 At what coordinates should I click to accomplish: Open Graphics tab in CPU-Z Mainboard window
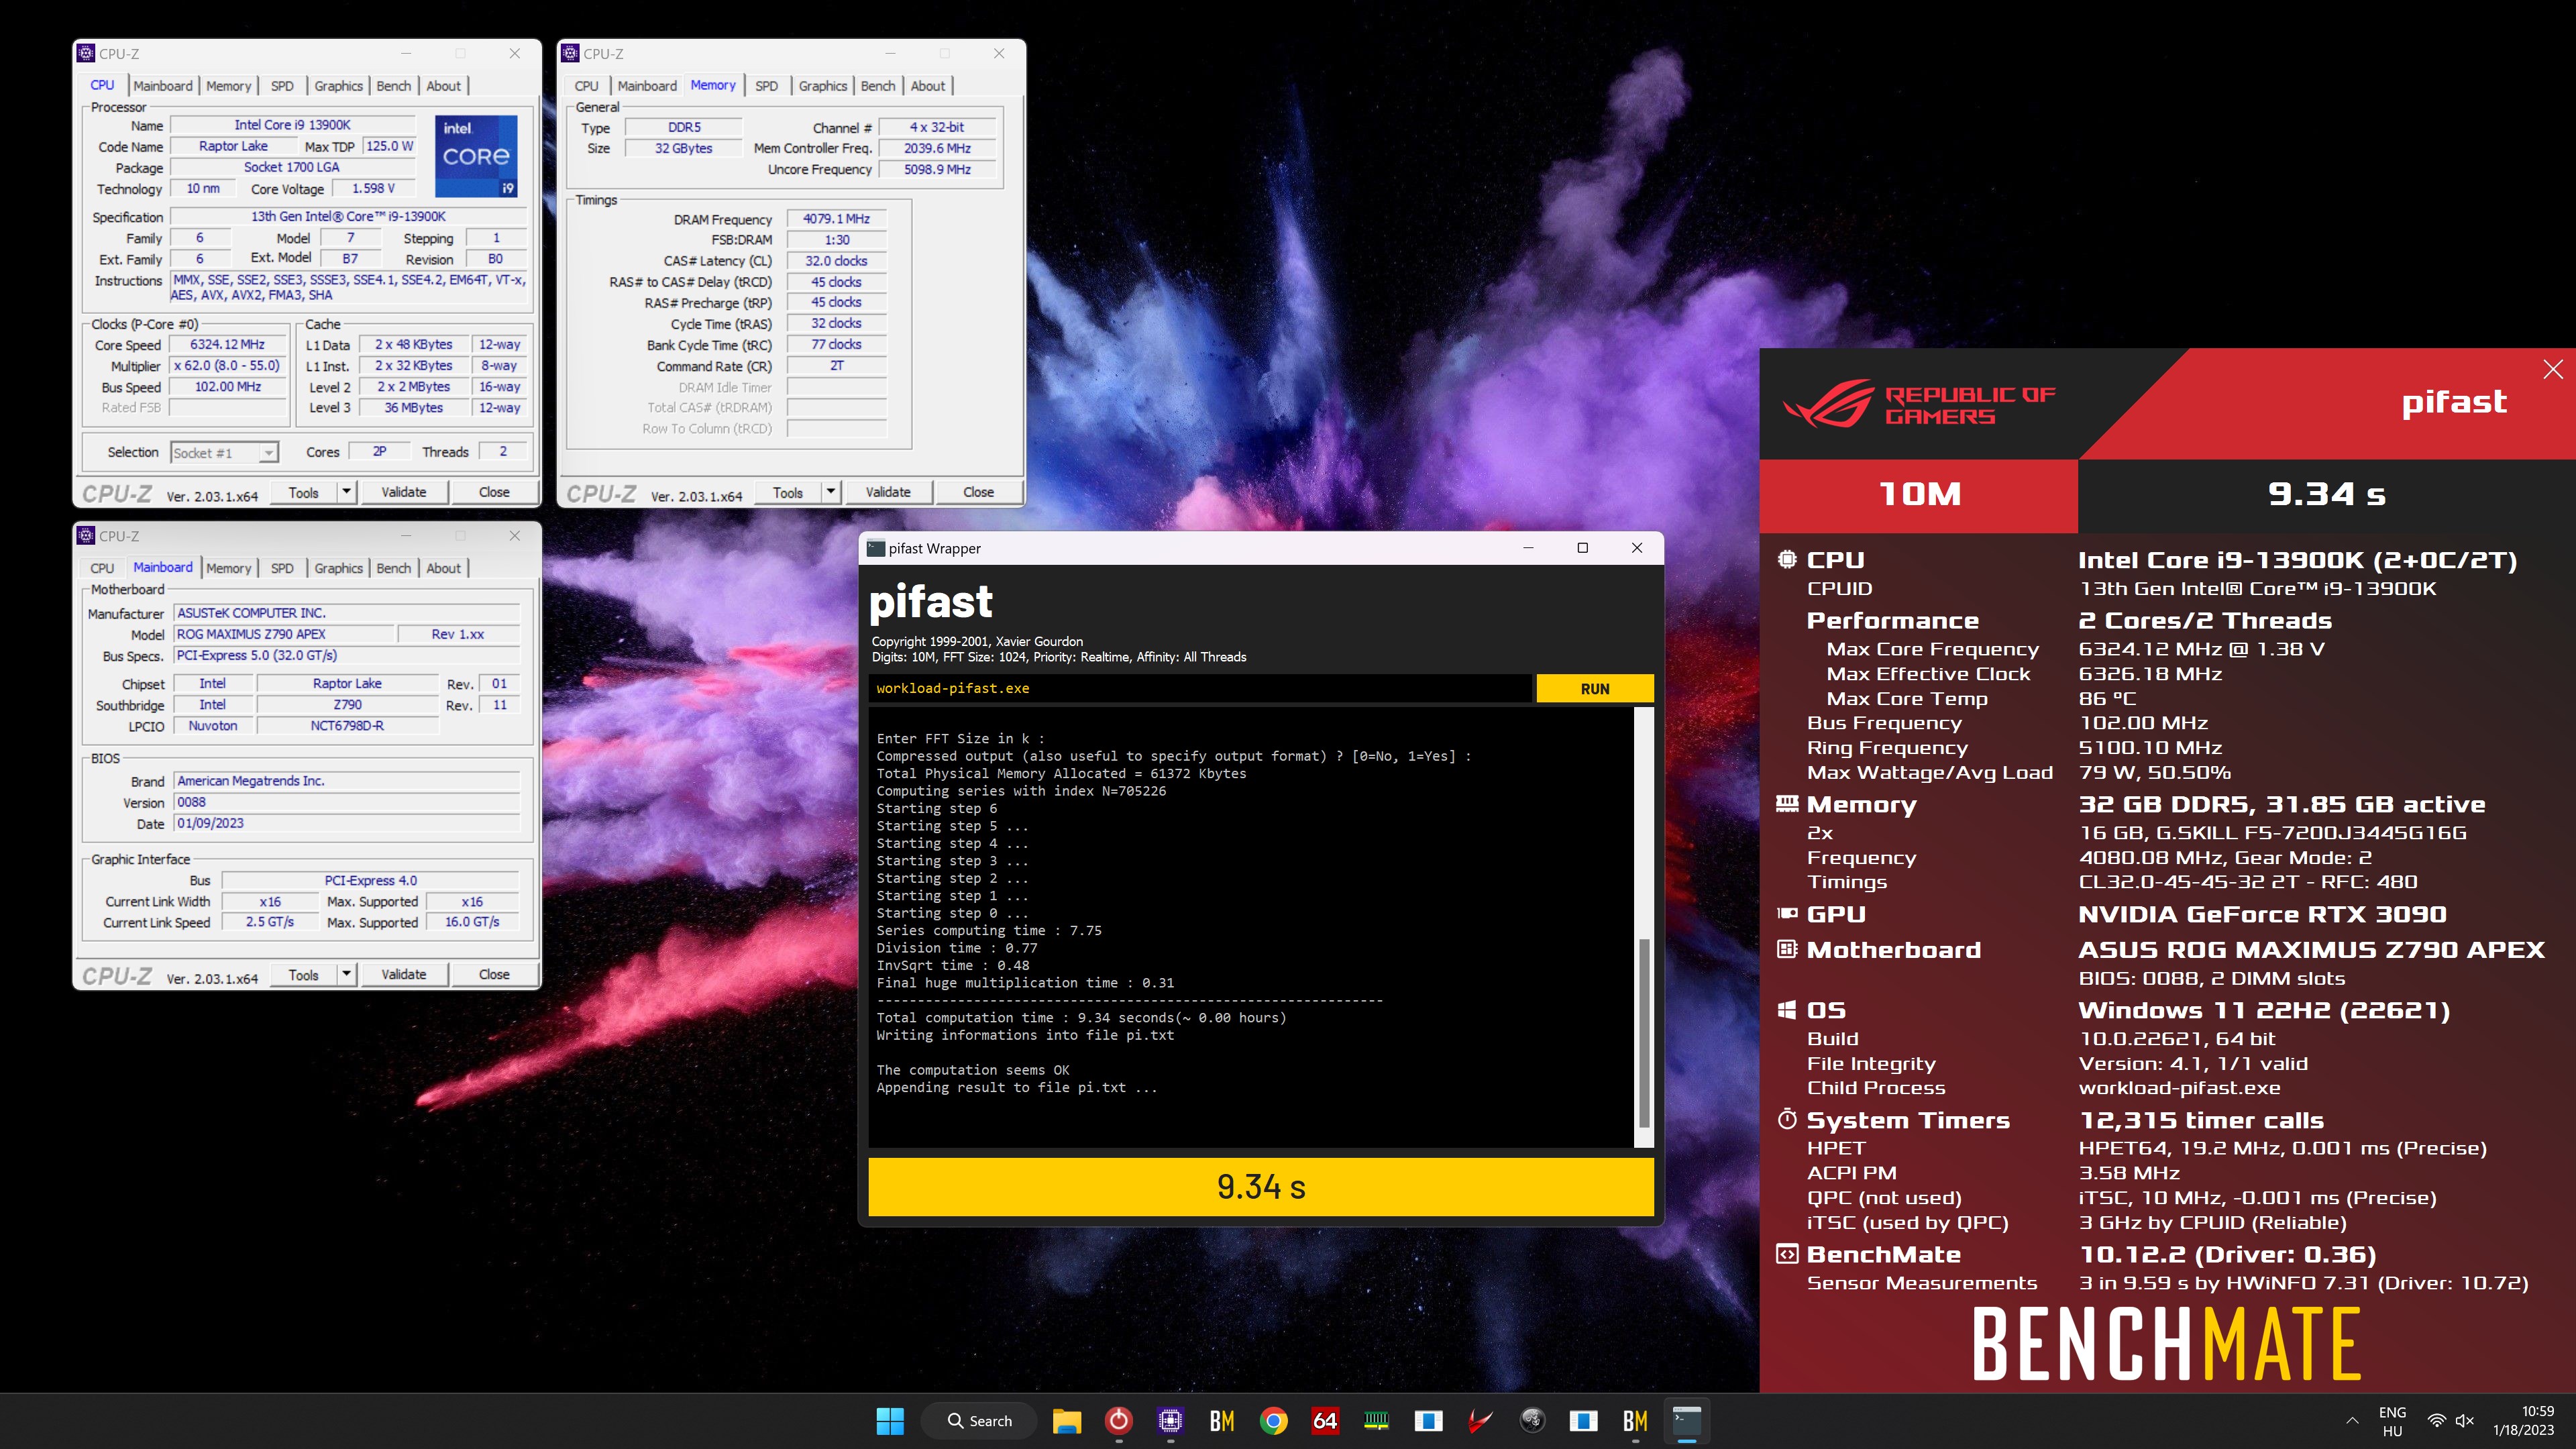click(338, 568)
